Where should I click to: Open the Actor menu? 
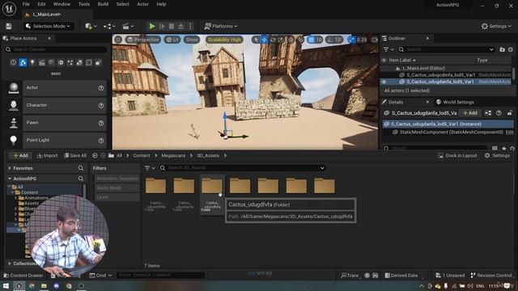(x=142, y=4)
